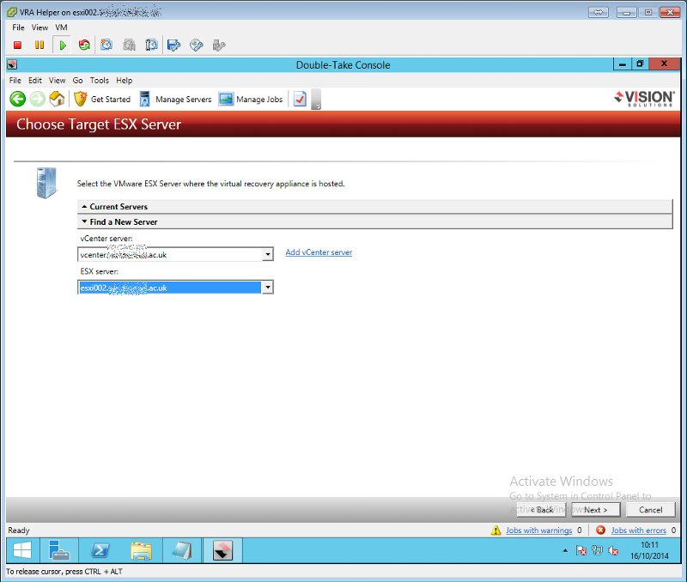
Task: Open File Explorer from the taskbar
Action: pyautogui.click(x=141, y=550)
